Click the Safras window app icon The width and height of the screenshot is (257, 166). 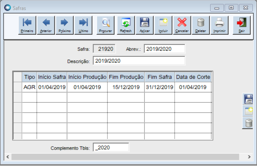click(x=8, y=8)
